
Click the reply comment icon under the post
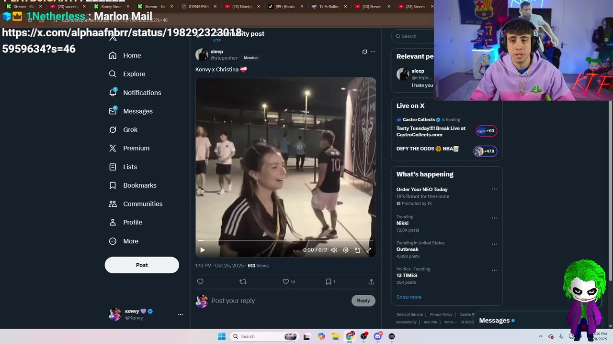200,281
